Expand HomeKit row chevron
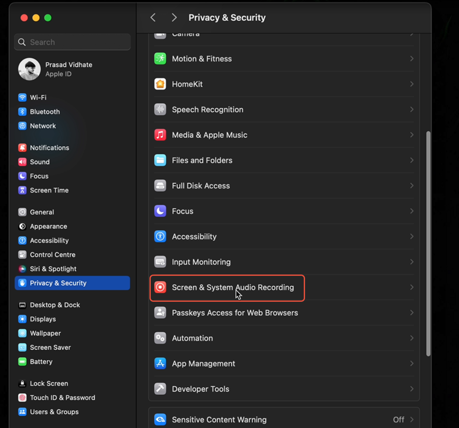Screen dimensions: 459x428 (412, 84)
